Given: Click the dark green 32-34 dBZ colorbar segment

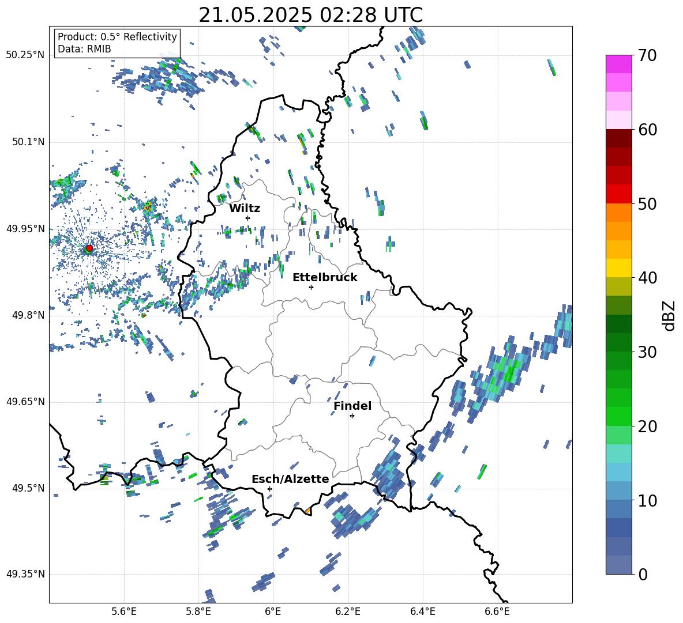Looking at the screenshot, I should [619, 324].
